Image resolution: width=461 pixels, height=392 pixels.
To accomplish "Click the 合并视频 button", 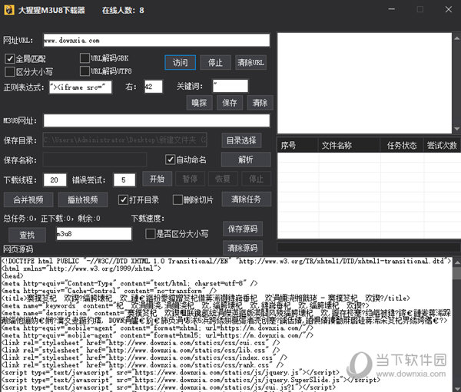I will (x=28, y=200).
